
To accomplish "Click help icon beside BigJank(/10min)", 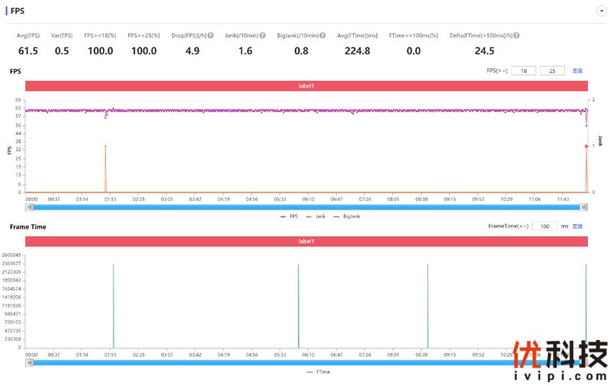I will (x=322, y=36).
